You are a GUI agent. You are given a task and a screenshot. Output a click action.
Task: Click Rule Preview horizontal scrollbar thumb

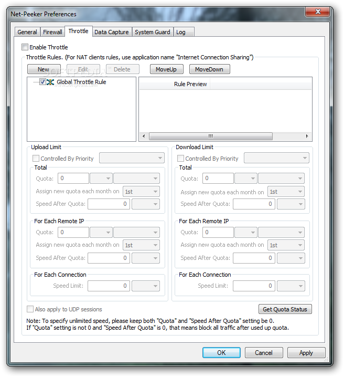click(x=210, y=136)
